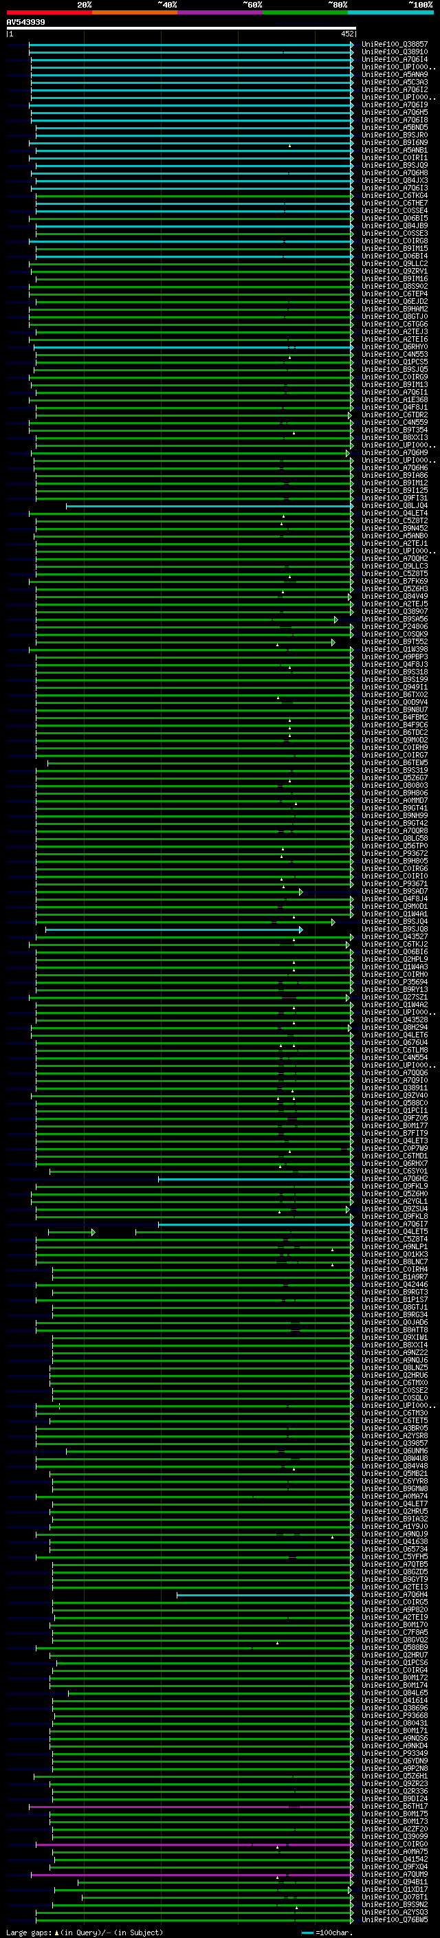Image resolution: width=440 pixels, height=1938 pixels.
Task: Select hit label UniRef100_C0IRI1
Action: tap(395, 158)
